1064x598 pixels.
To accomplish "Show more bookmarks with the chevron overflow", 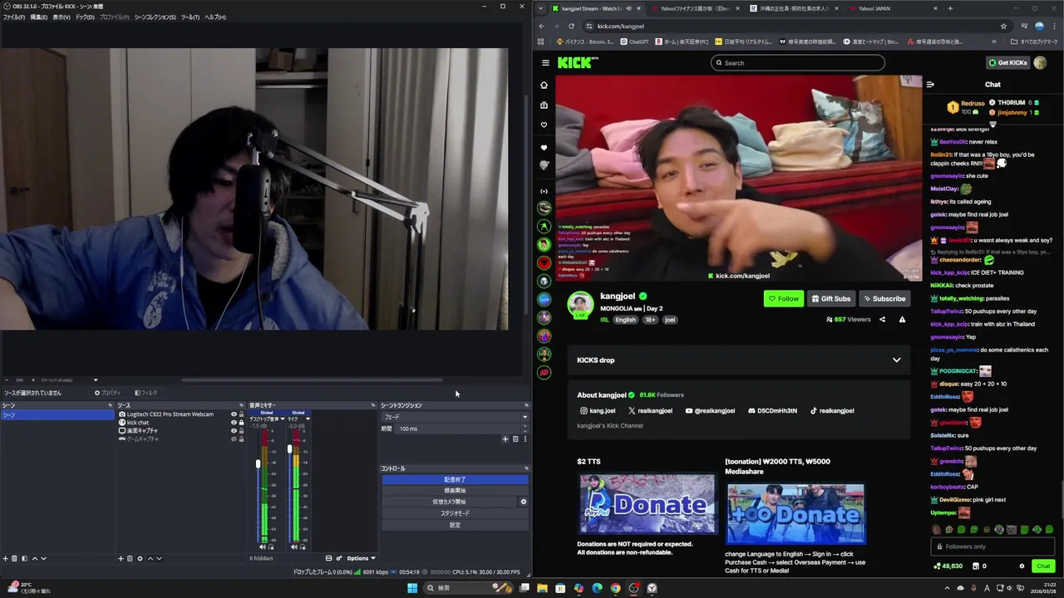I will pos(993,42).
